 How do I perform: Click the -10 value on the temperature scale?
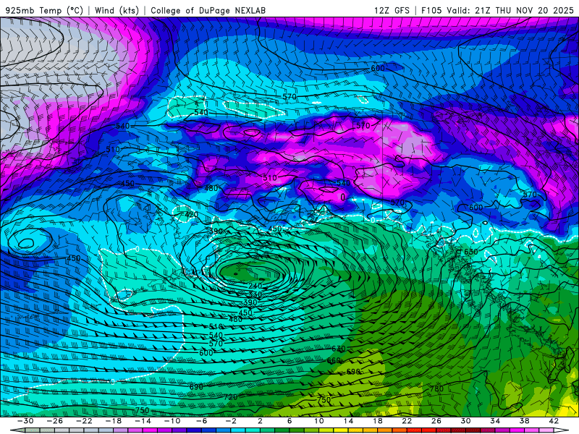click(x=172, y=421)
